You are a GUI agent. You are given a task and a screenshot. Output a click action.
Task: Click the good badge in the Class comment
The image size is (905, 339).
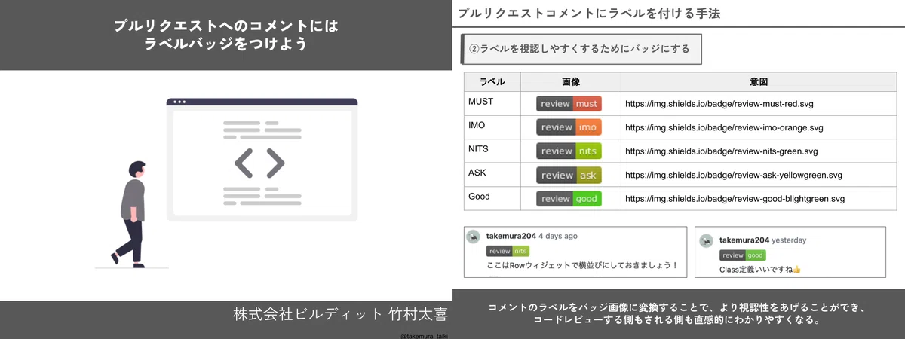click(x=743, y=255)
